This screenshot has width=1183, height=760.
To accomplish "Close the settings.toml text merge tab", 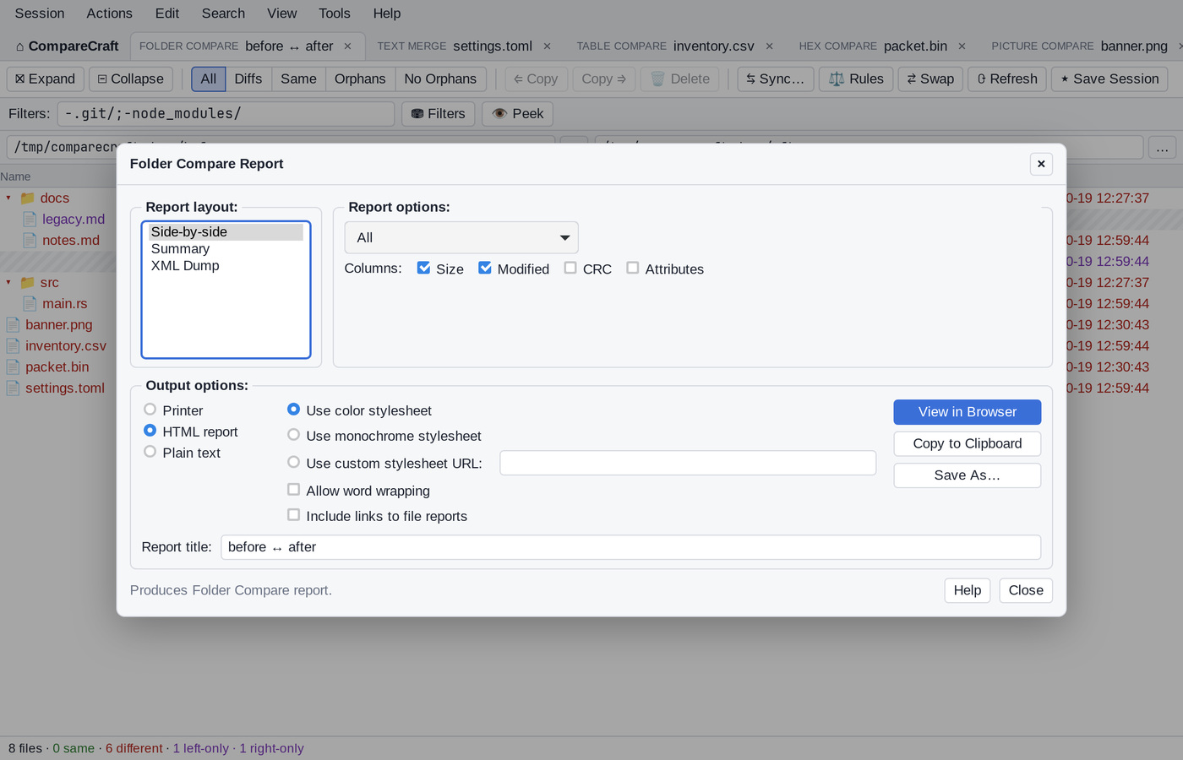I will click(547, 46).
